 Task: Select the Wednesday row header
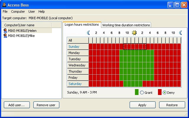[x=78, y=65]
